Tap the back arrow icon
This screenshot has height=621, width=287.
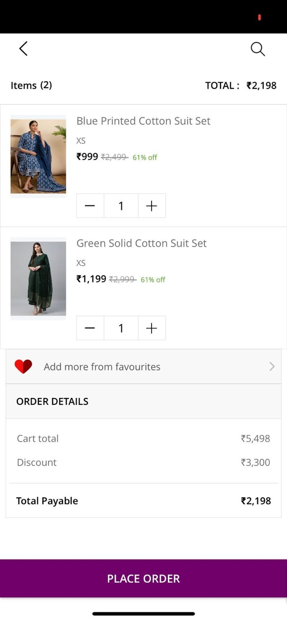24,49
